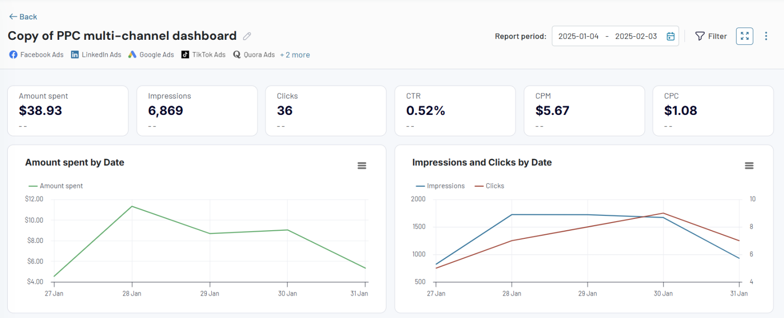Select the Facebook Ads channel icon
The width and height of the screenshot is (784, 318).
click(x=13, y=55)
